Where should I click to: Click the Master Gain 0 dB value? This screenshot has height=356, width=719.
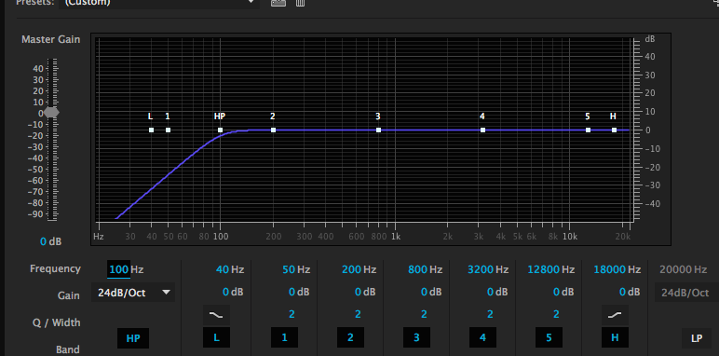coord(50,241)
